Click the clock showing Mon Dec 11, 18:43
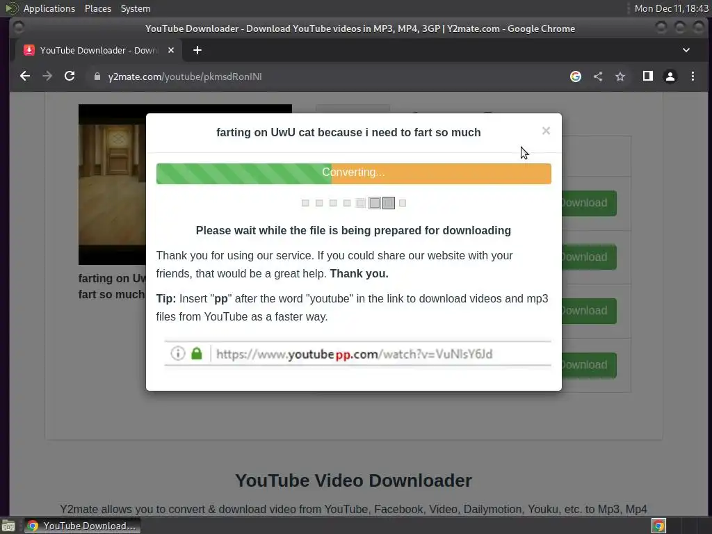The height and width of the screenshot is (534, 712). 671,8
